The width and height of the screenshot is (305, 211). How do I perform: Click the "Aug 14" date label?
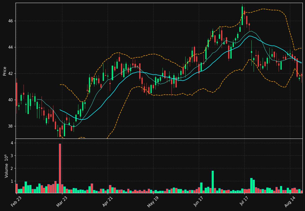click(x=290, y=201)
